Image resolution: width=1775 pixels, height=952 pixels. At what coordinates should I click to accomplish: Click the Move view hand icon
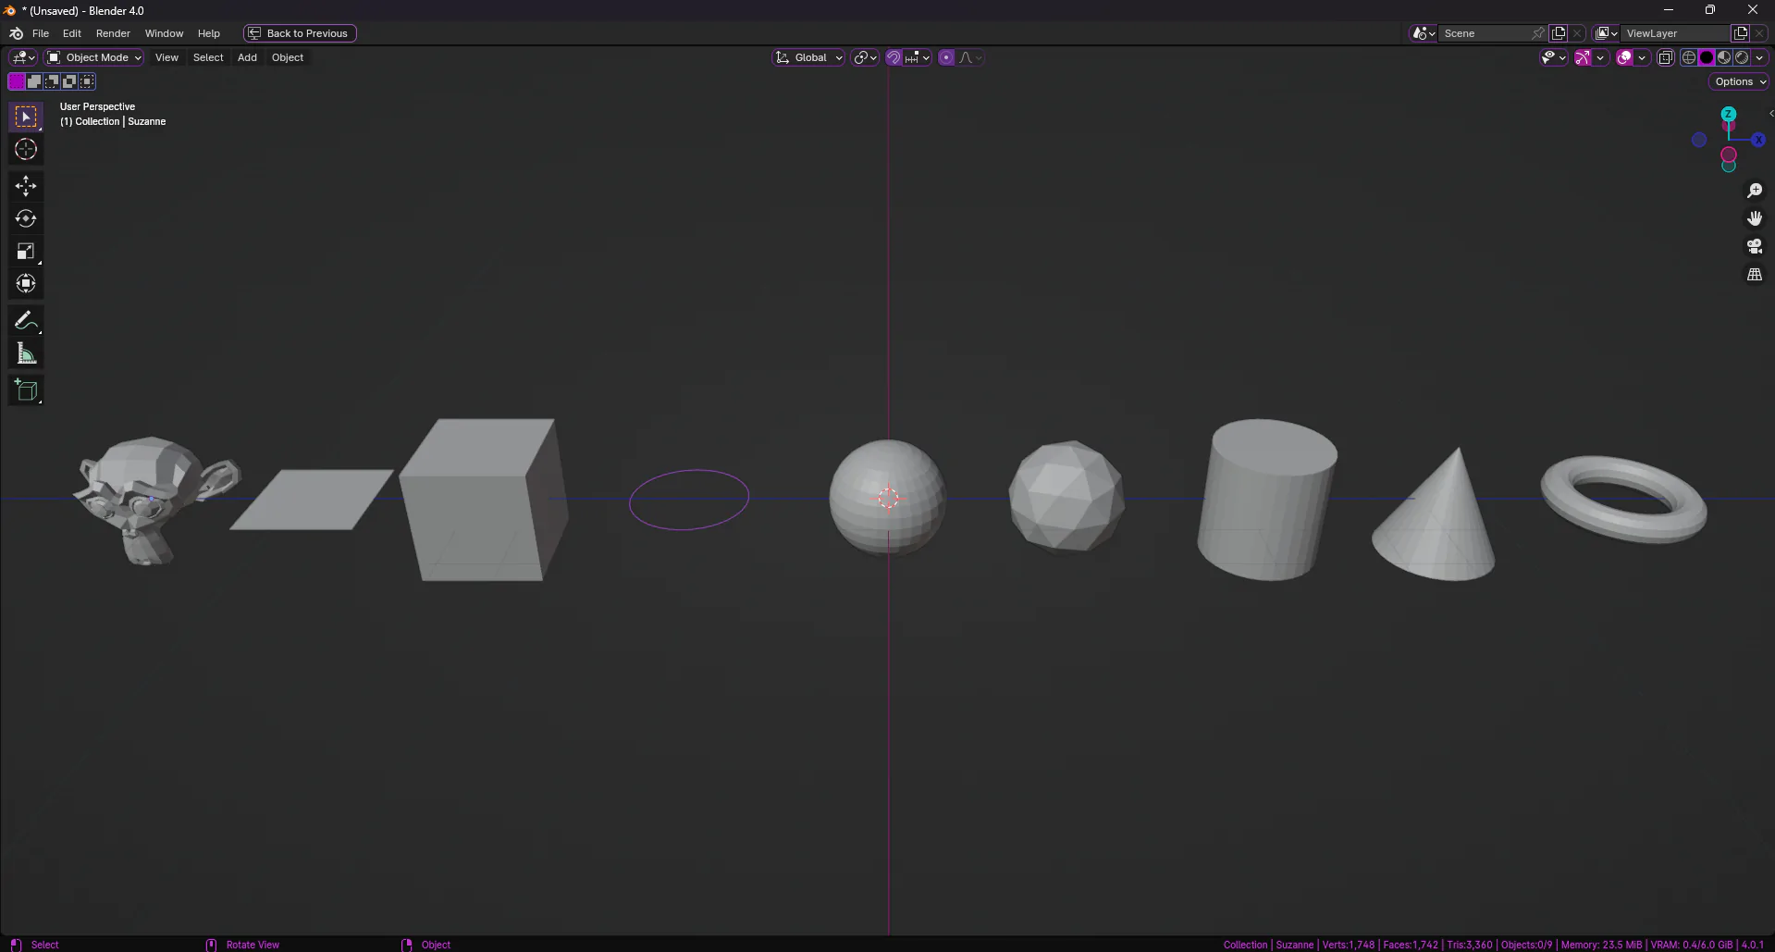coord(1755,218)
